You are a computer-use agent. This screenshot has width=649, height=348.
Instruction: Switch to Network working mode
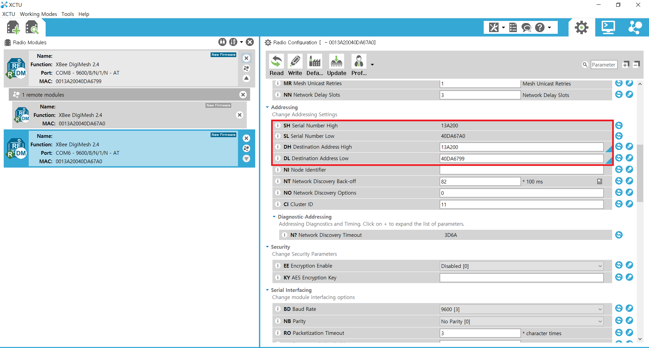point(635,27)
